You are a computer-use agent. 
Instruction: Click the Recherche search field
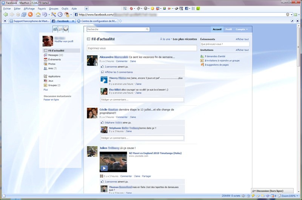point(116,29)
